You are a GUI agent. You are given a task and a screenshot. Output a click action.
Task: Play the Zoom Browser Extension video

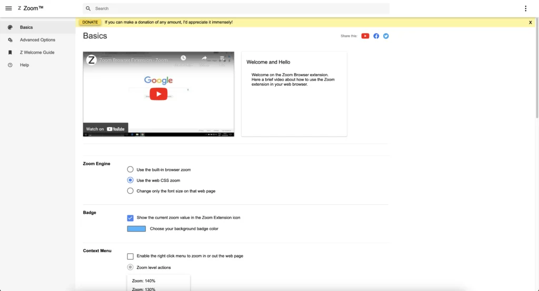tap(158, 94)
